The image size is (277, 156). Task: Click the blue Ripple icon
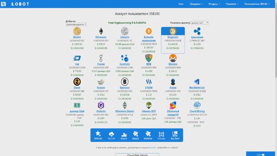tap(197, 31)
